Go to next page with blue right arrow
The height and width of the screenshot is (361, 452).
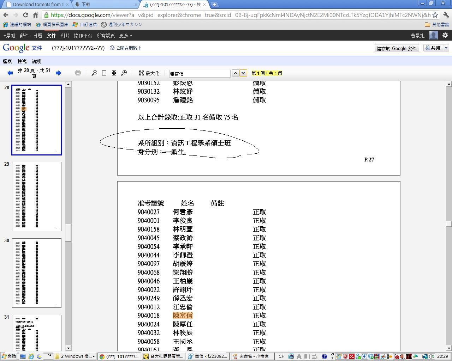point(58,73)
